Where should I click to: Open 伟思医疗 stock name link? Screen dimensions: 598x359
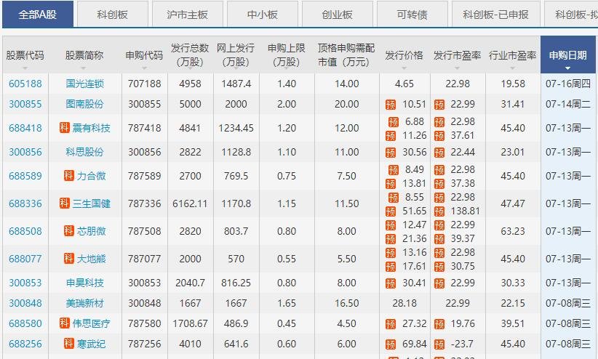coord(92,323)
